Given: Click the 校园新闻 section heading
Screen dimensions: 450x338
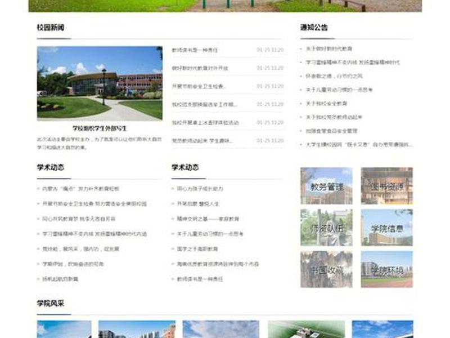Looking at the screenshot, I should tap(51, 28).
